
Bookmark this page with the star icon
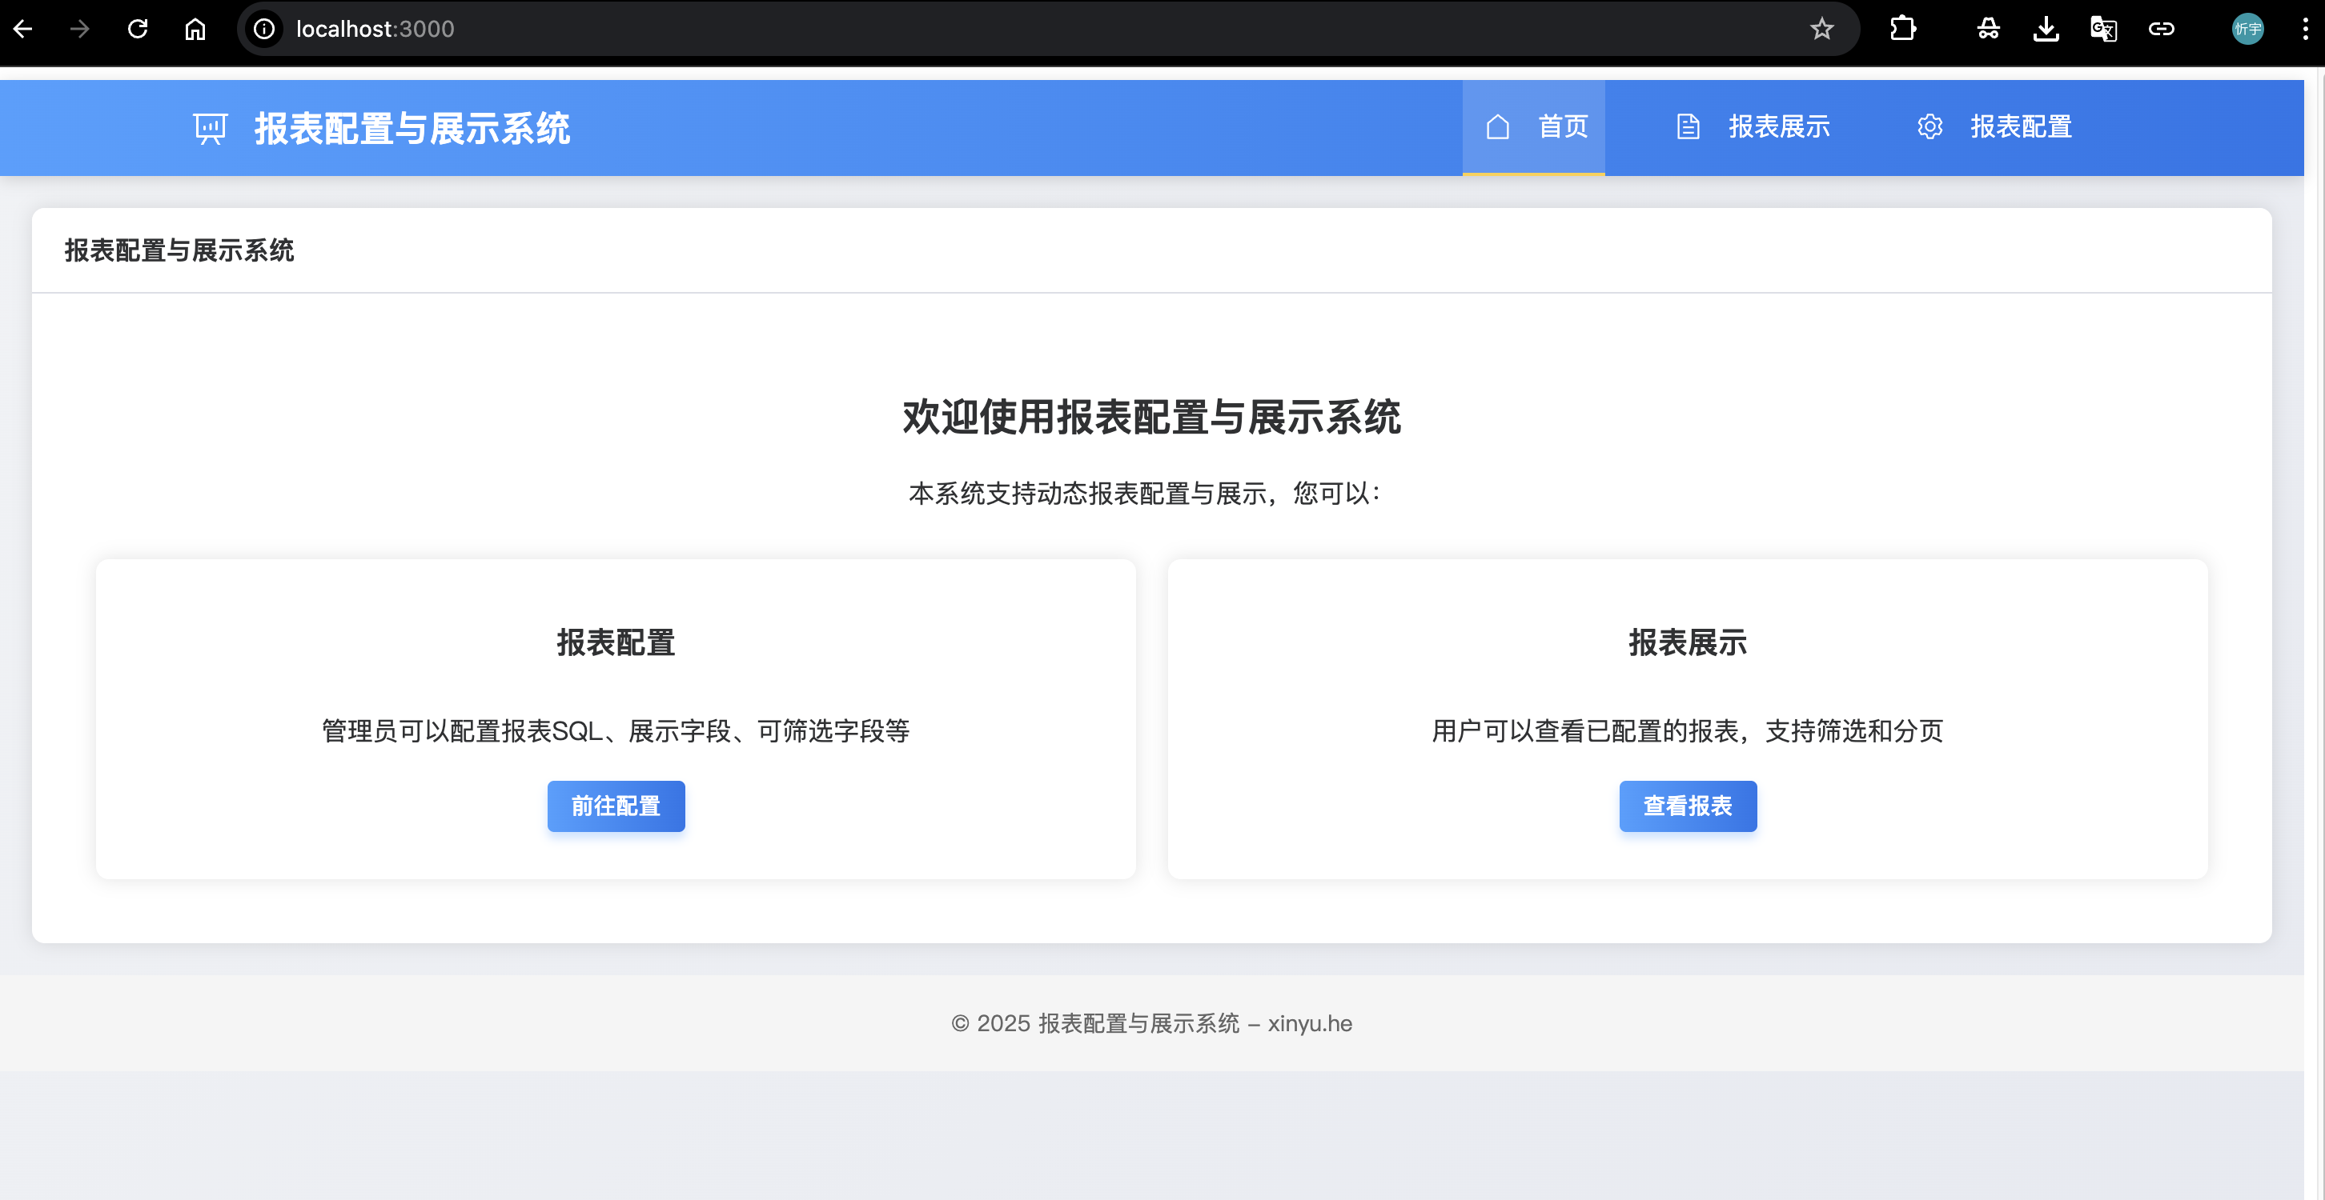click(x=1821, y=29)
